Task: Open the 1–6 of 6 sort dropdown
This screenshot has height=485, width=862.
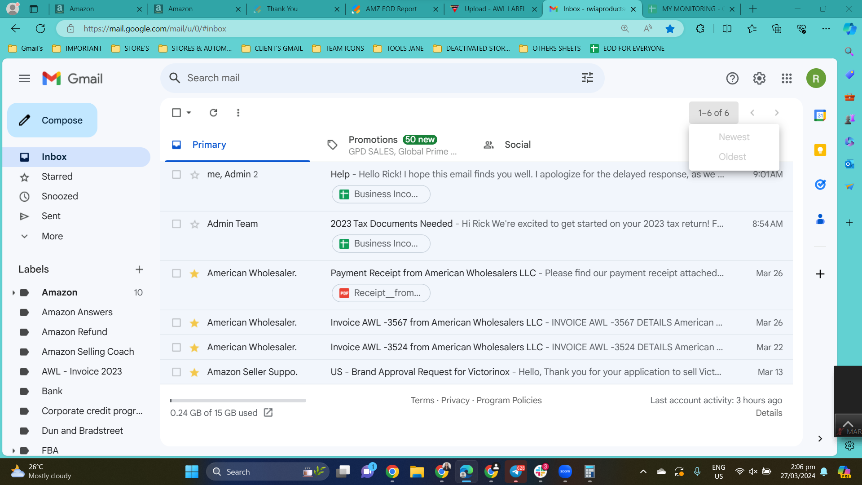Action: [x=713, y=113]
